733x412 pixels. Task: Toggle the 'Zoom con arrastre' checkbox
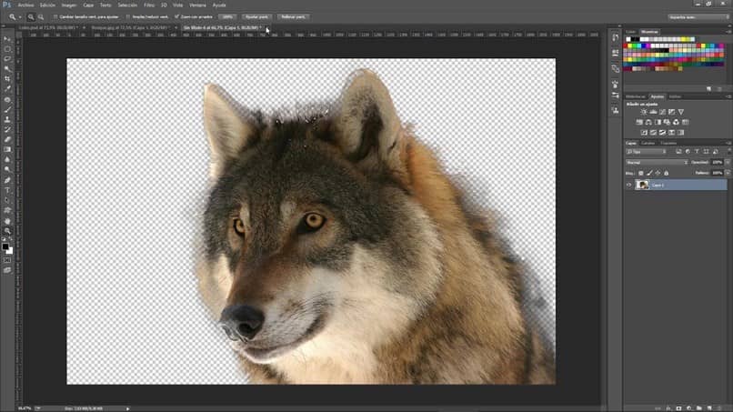176,16
